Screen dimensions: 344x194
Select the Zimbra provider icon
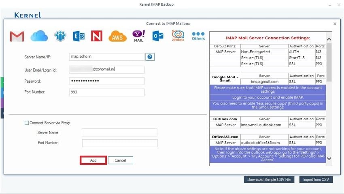click(178, 36)
